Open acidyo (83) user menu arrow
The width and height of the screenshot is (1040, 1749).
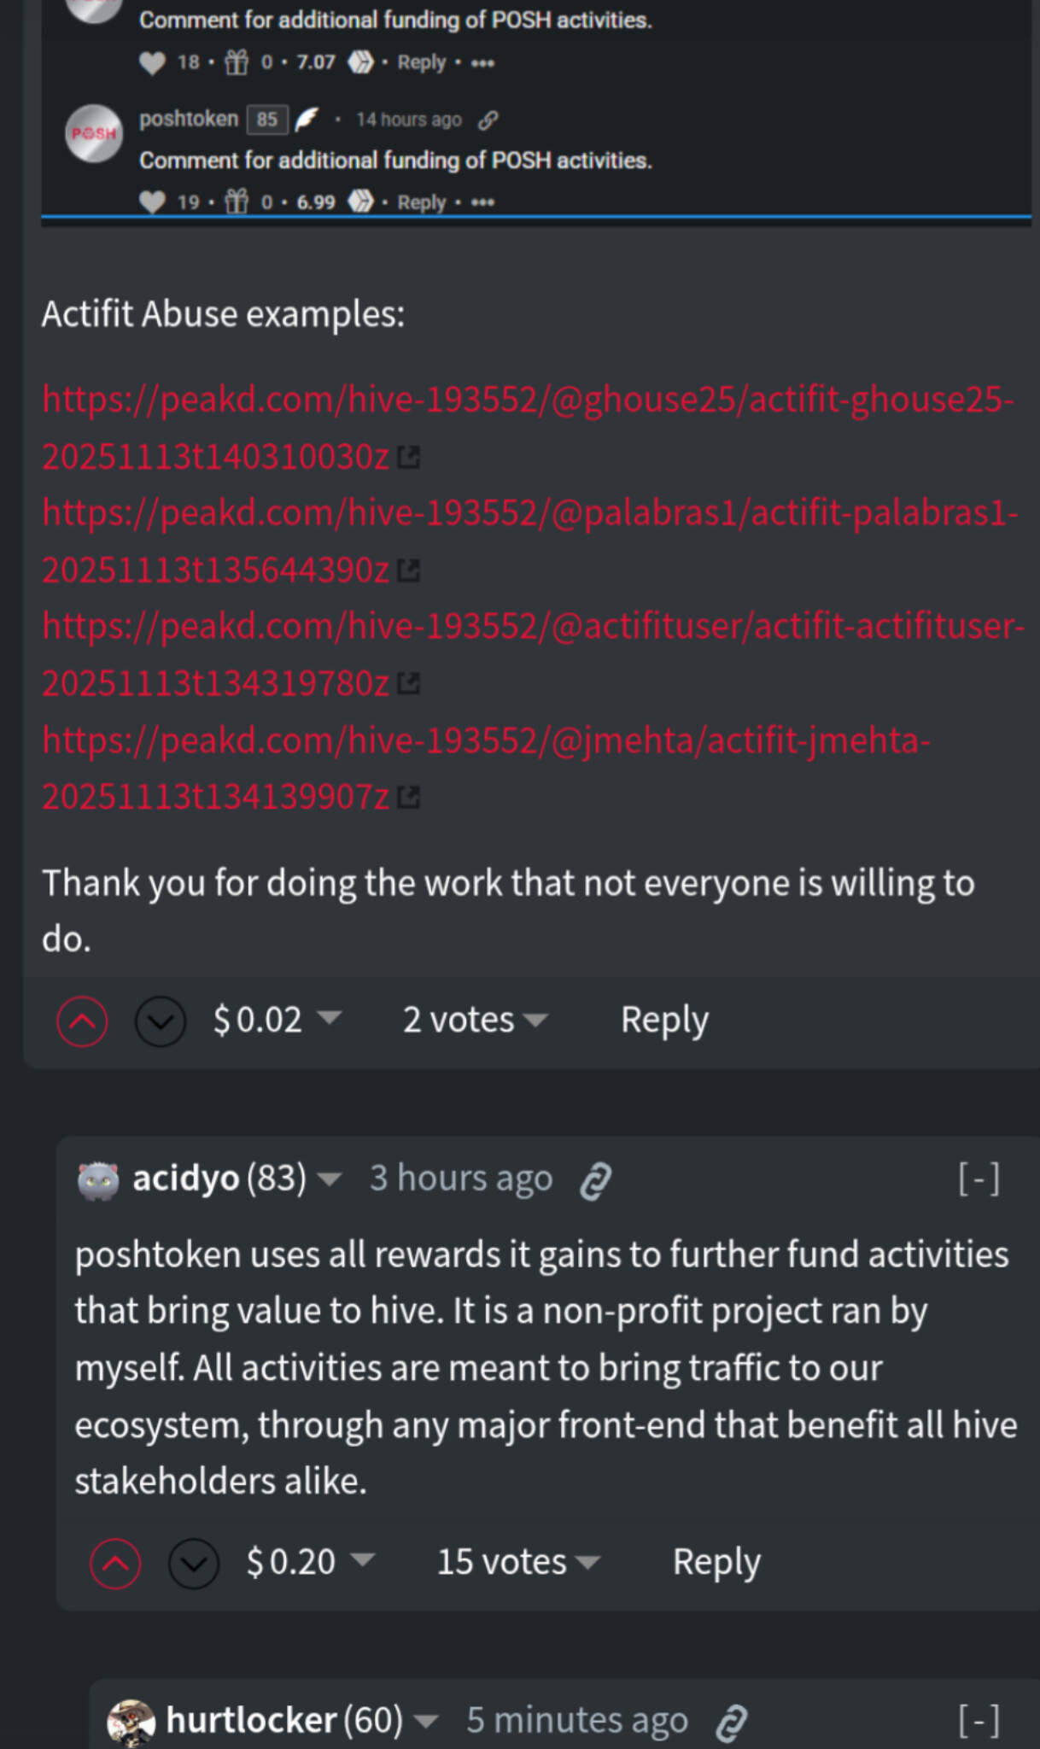click(x=330, y=1179)
